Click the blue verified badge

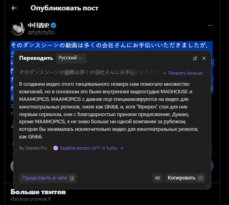pos(53,26)
